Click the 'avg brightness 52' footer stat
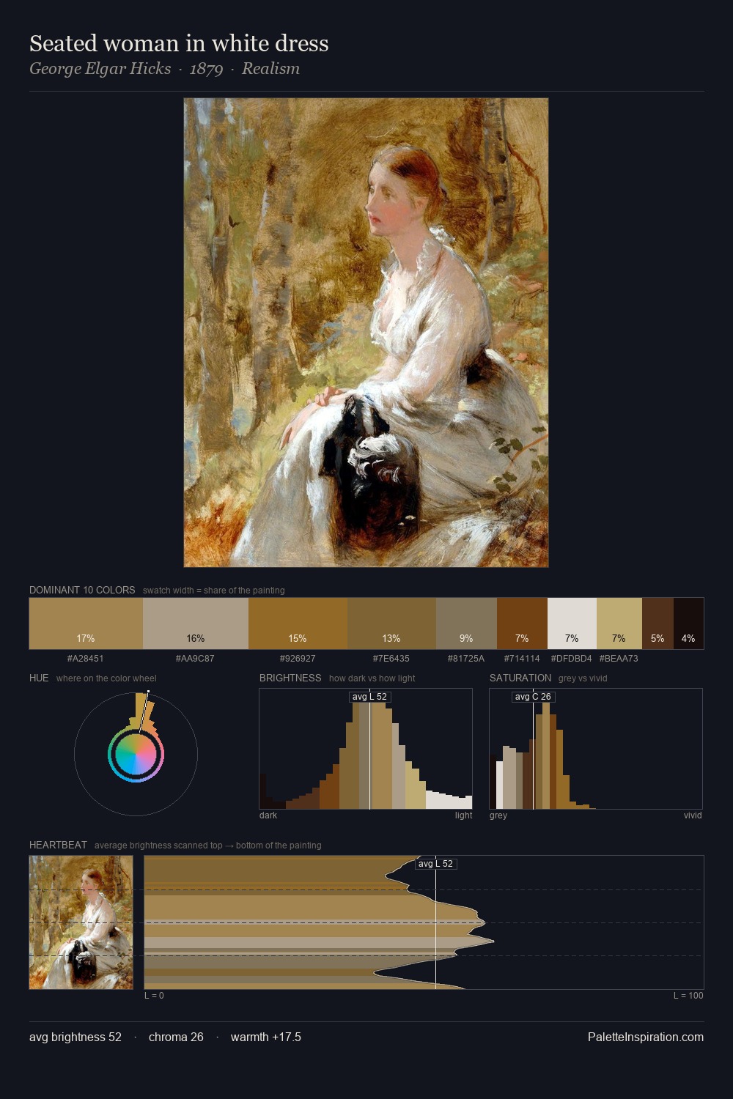This screenshot has height=1099, width=733. pyautogui.click(x=75, y=1037)
